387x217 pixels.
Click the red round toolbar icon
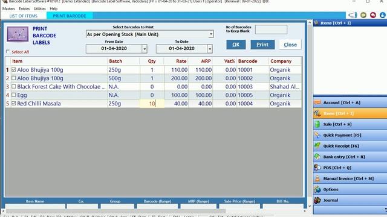[373, 15]
